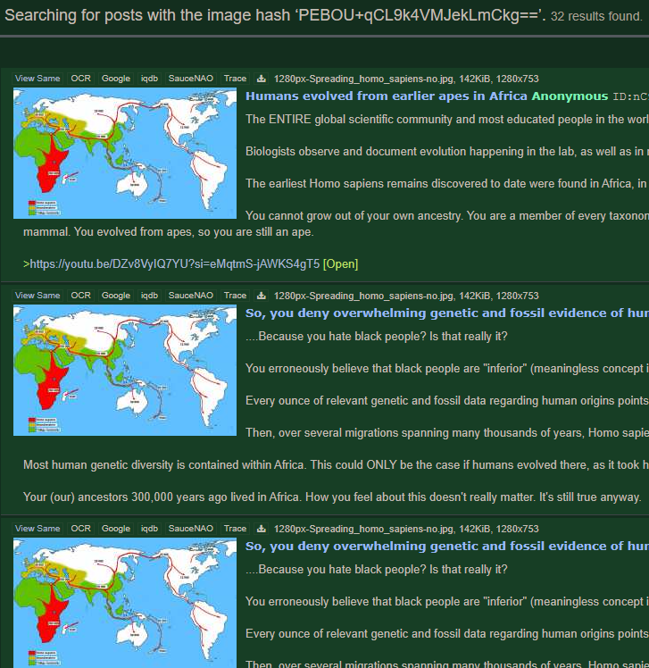
Task: Click third post's 'So, you deny overwhelming' title
Action: coord(447,547)
